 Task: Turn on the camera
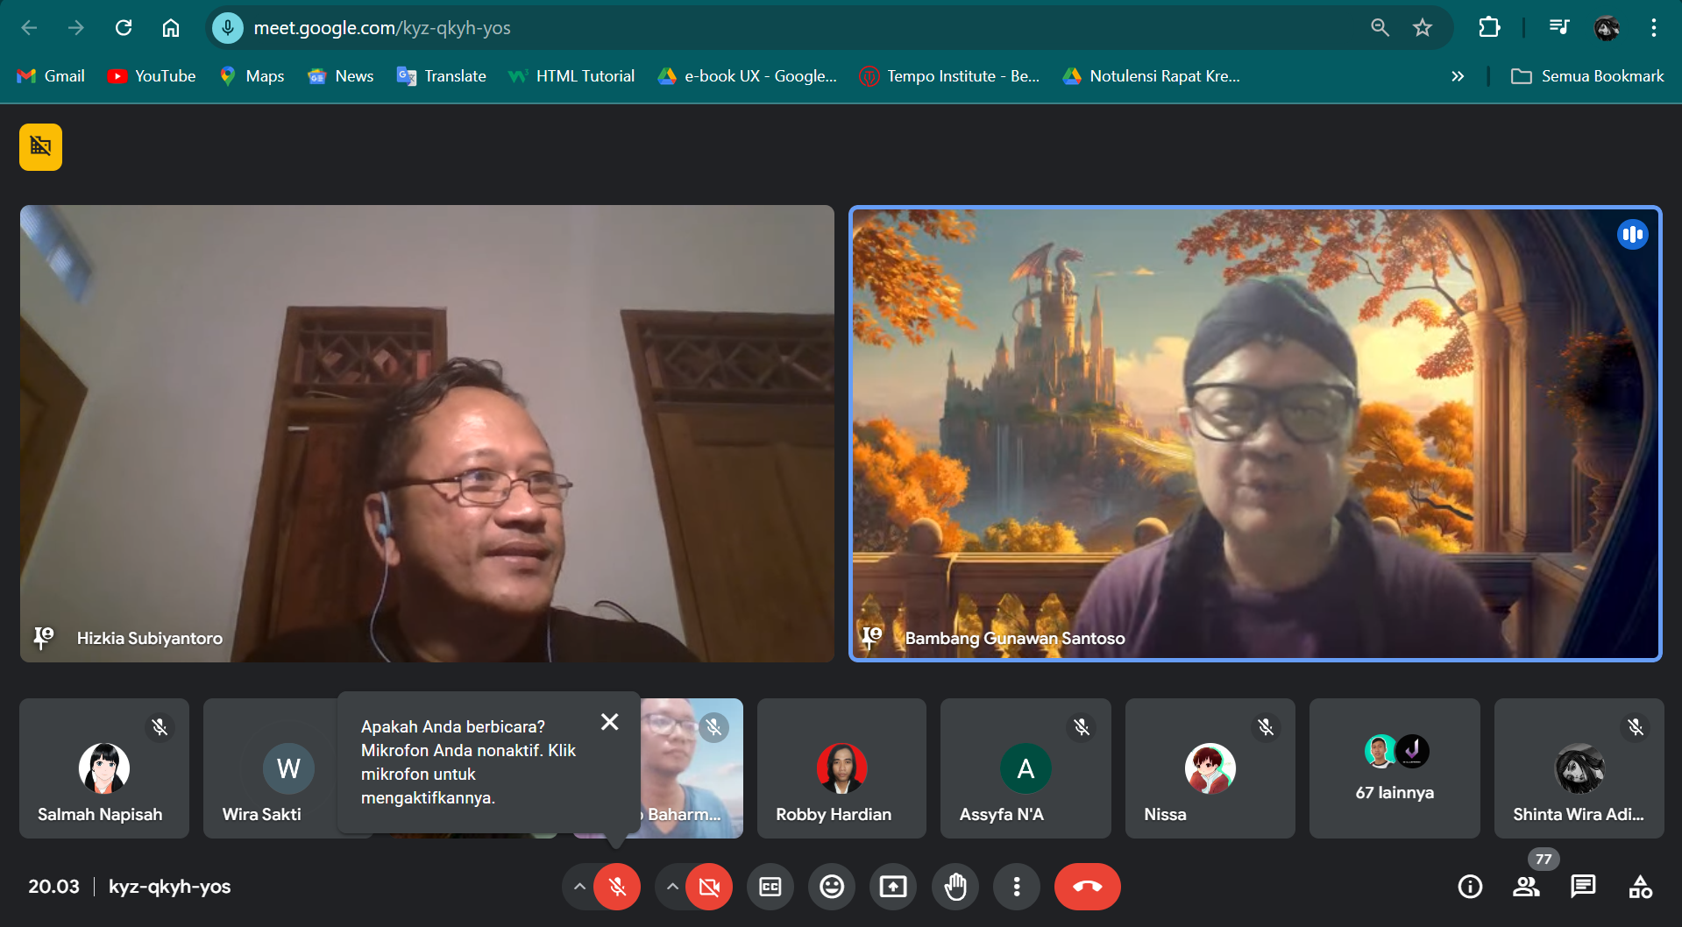[709, 887]
